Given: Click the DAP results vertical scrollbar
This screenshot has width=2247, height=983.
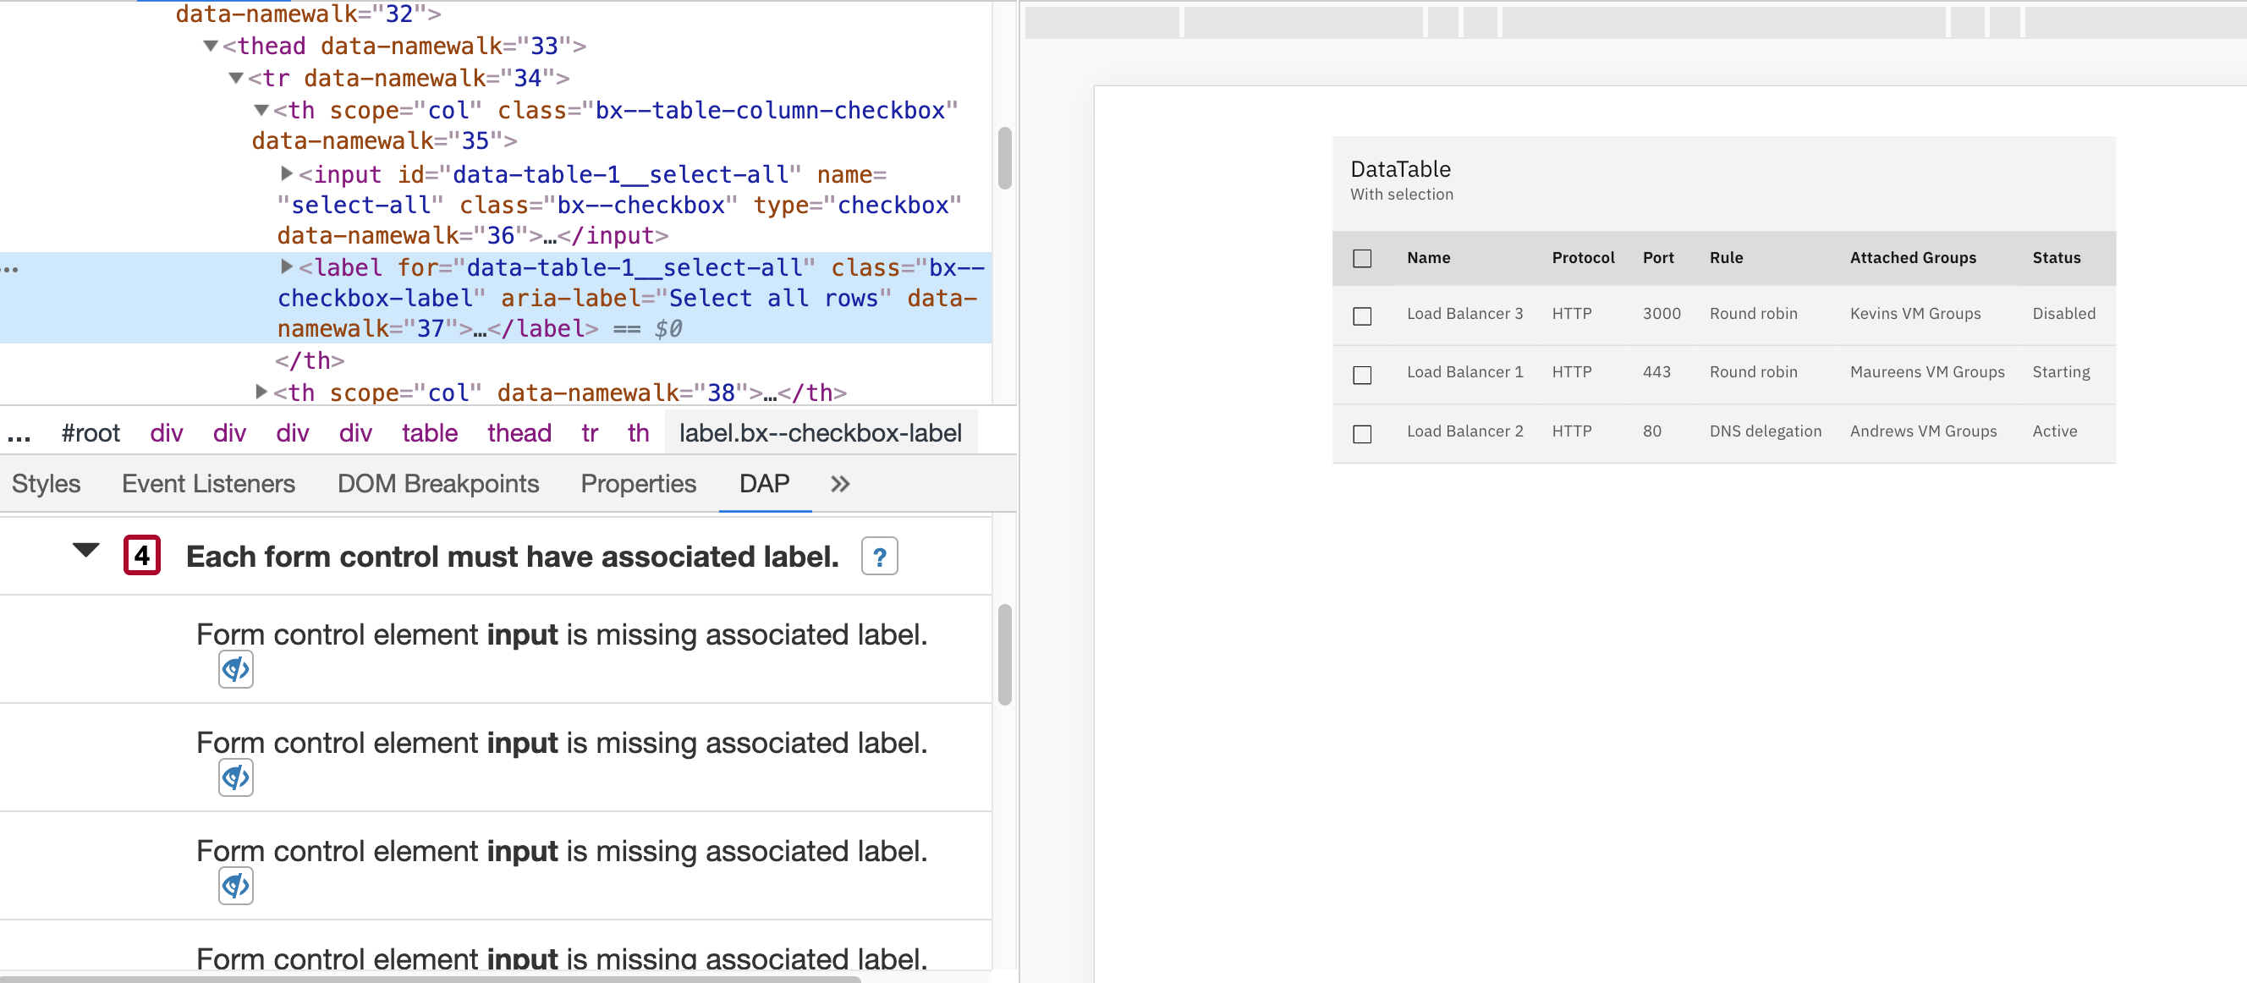Looking at the screenshot, I should tap(1005, 653).
